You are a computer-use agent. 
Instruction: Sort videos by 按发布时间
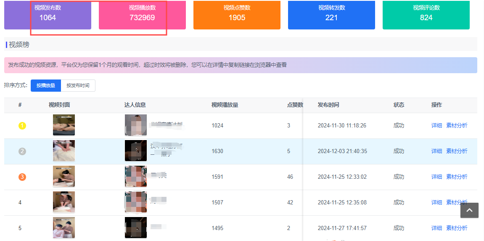pyautogui.click(x=78, y=85)
